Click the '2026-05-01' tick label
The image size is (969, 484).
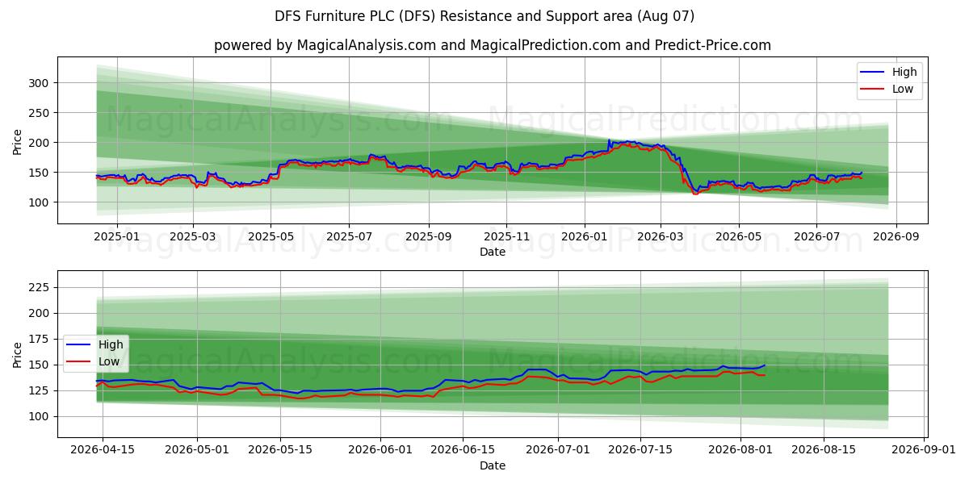click(196, 450)
